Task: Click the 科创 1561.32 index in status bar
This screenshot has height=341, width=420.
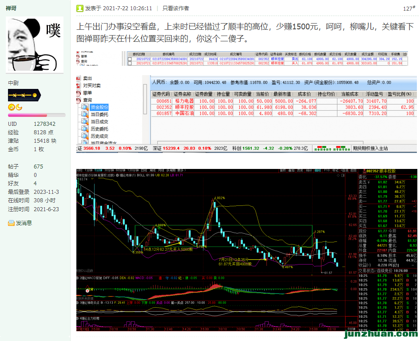Action: (270, 148)
